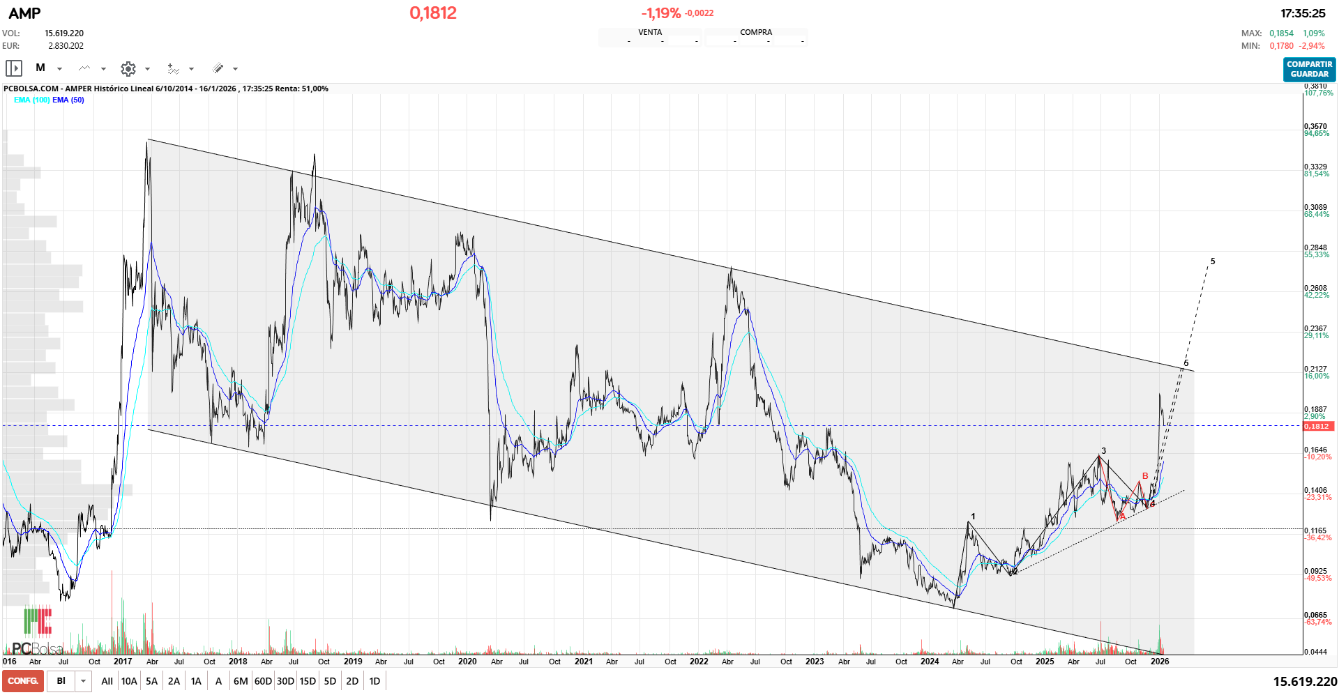
Task: Click the VENTA header label
Action: [651, 31]
